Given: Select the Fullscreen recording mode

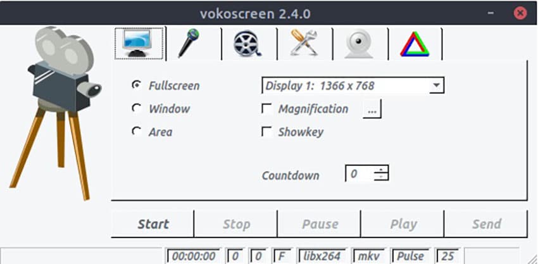Looking at the screenshot, I should click(x=137, y=85).
